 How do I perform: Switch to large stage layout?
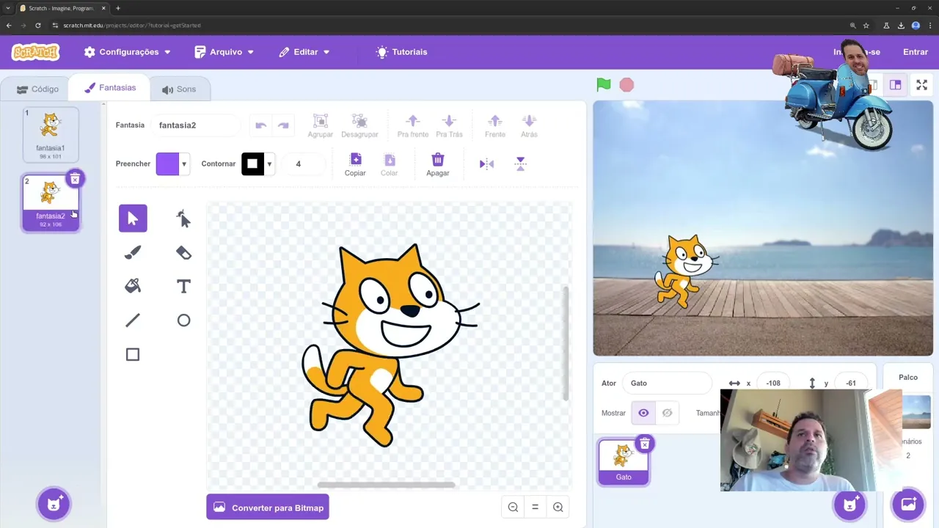[x=895, y=85]
